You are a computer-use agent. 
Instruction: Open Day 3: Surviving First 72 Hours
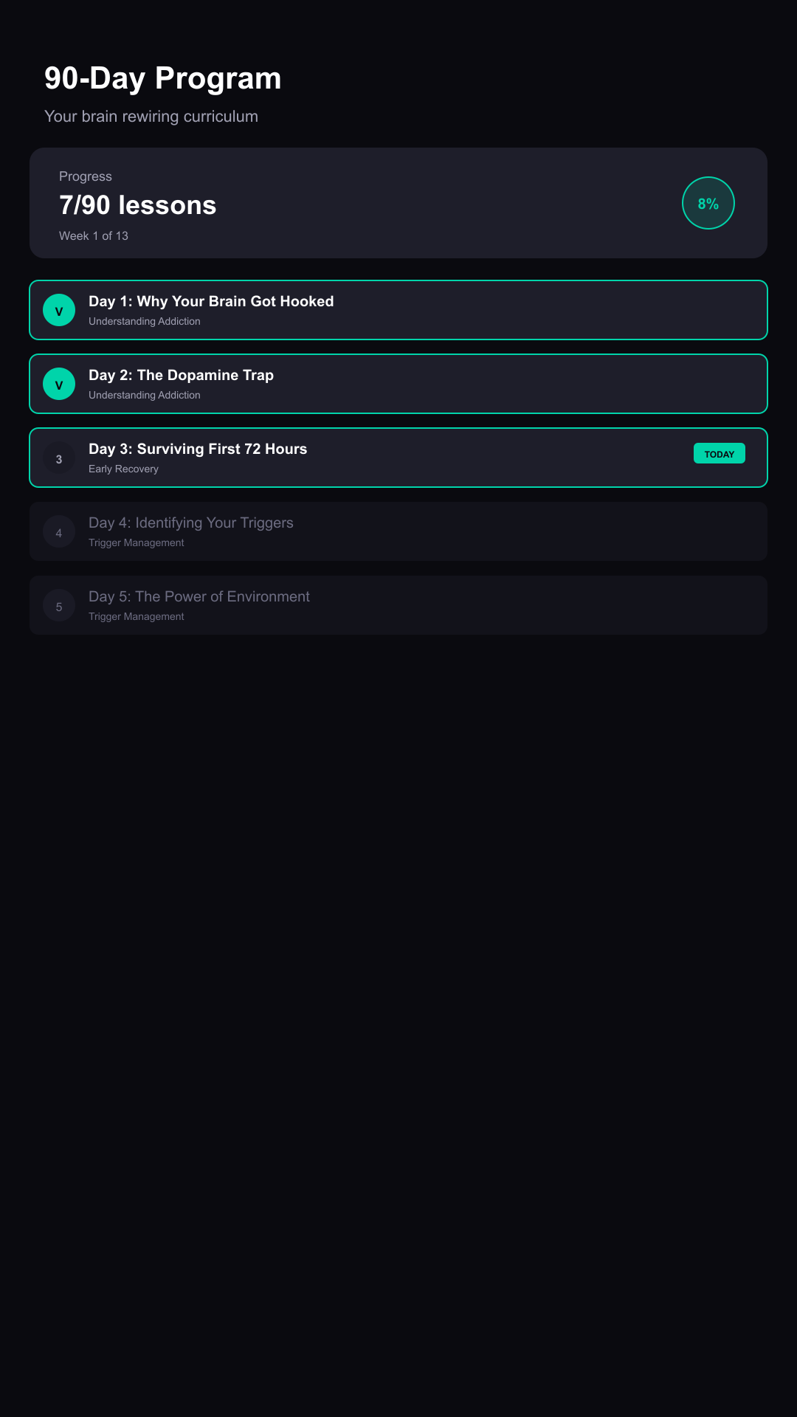198,449
